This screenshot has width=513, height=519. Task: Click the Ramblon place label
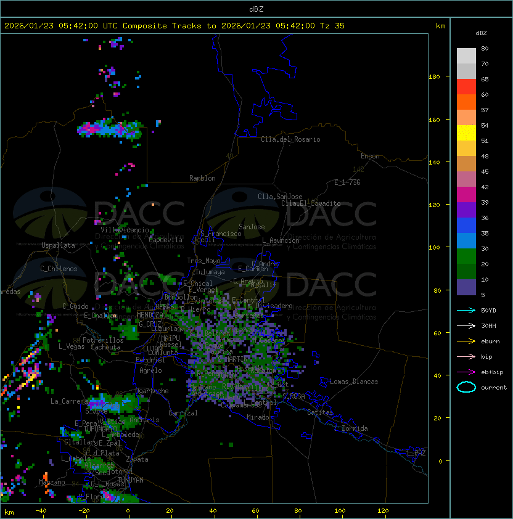pos(202,178)
